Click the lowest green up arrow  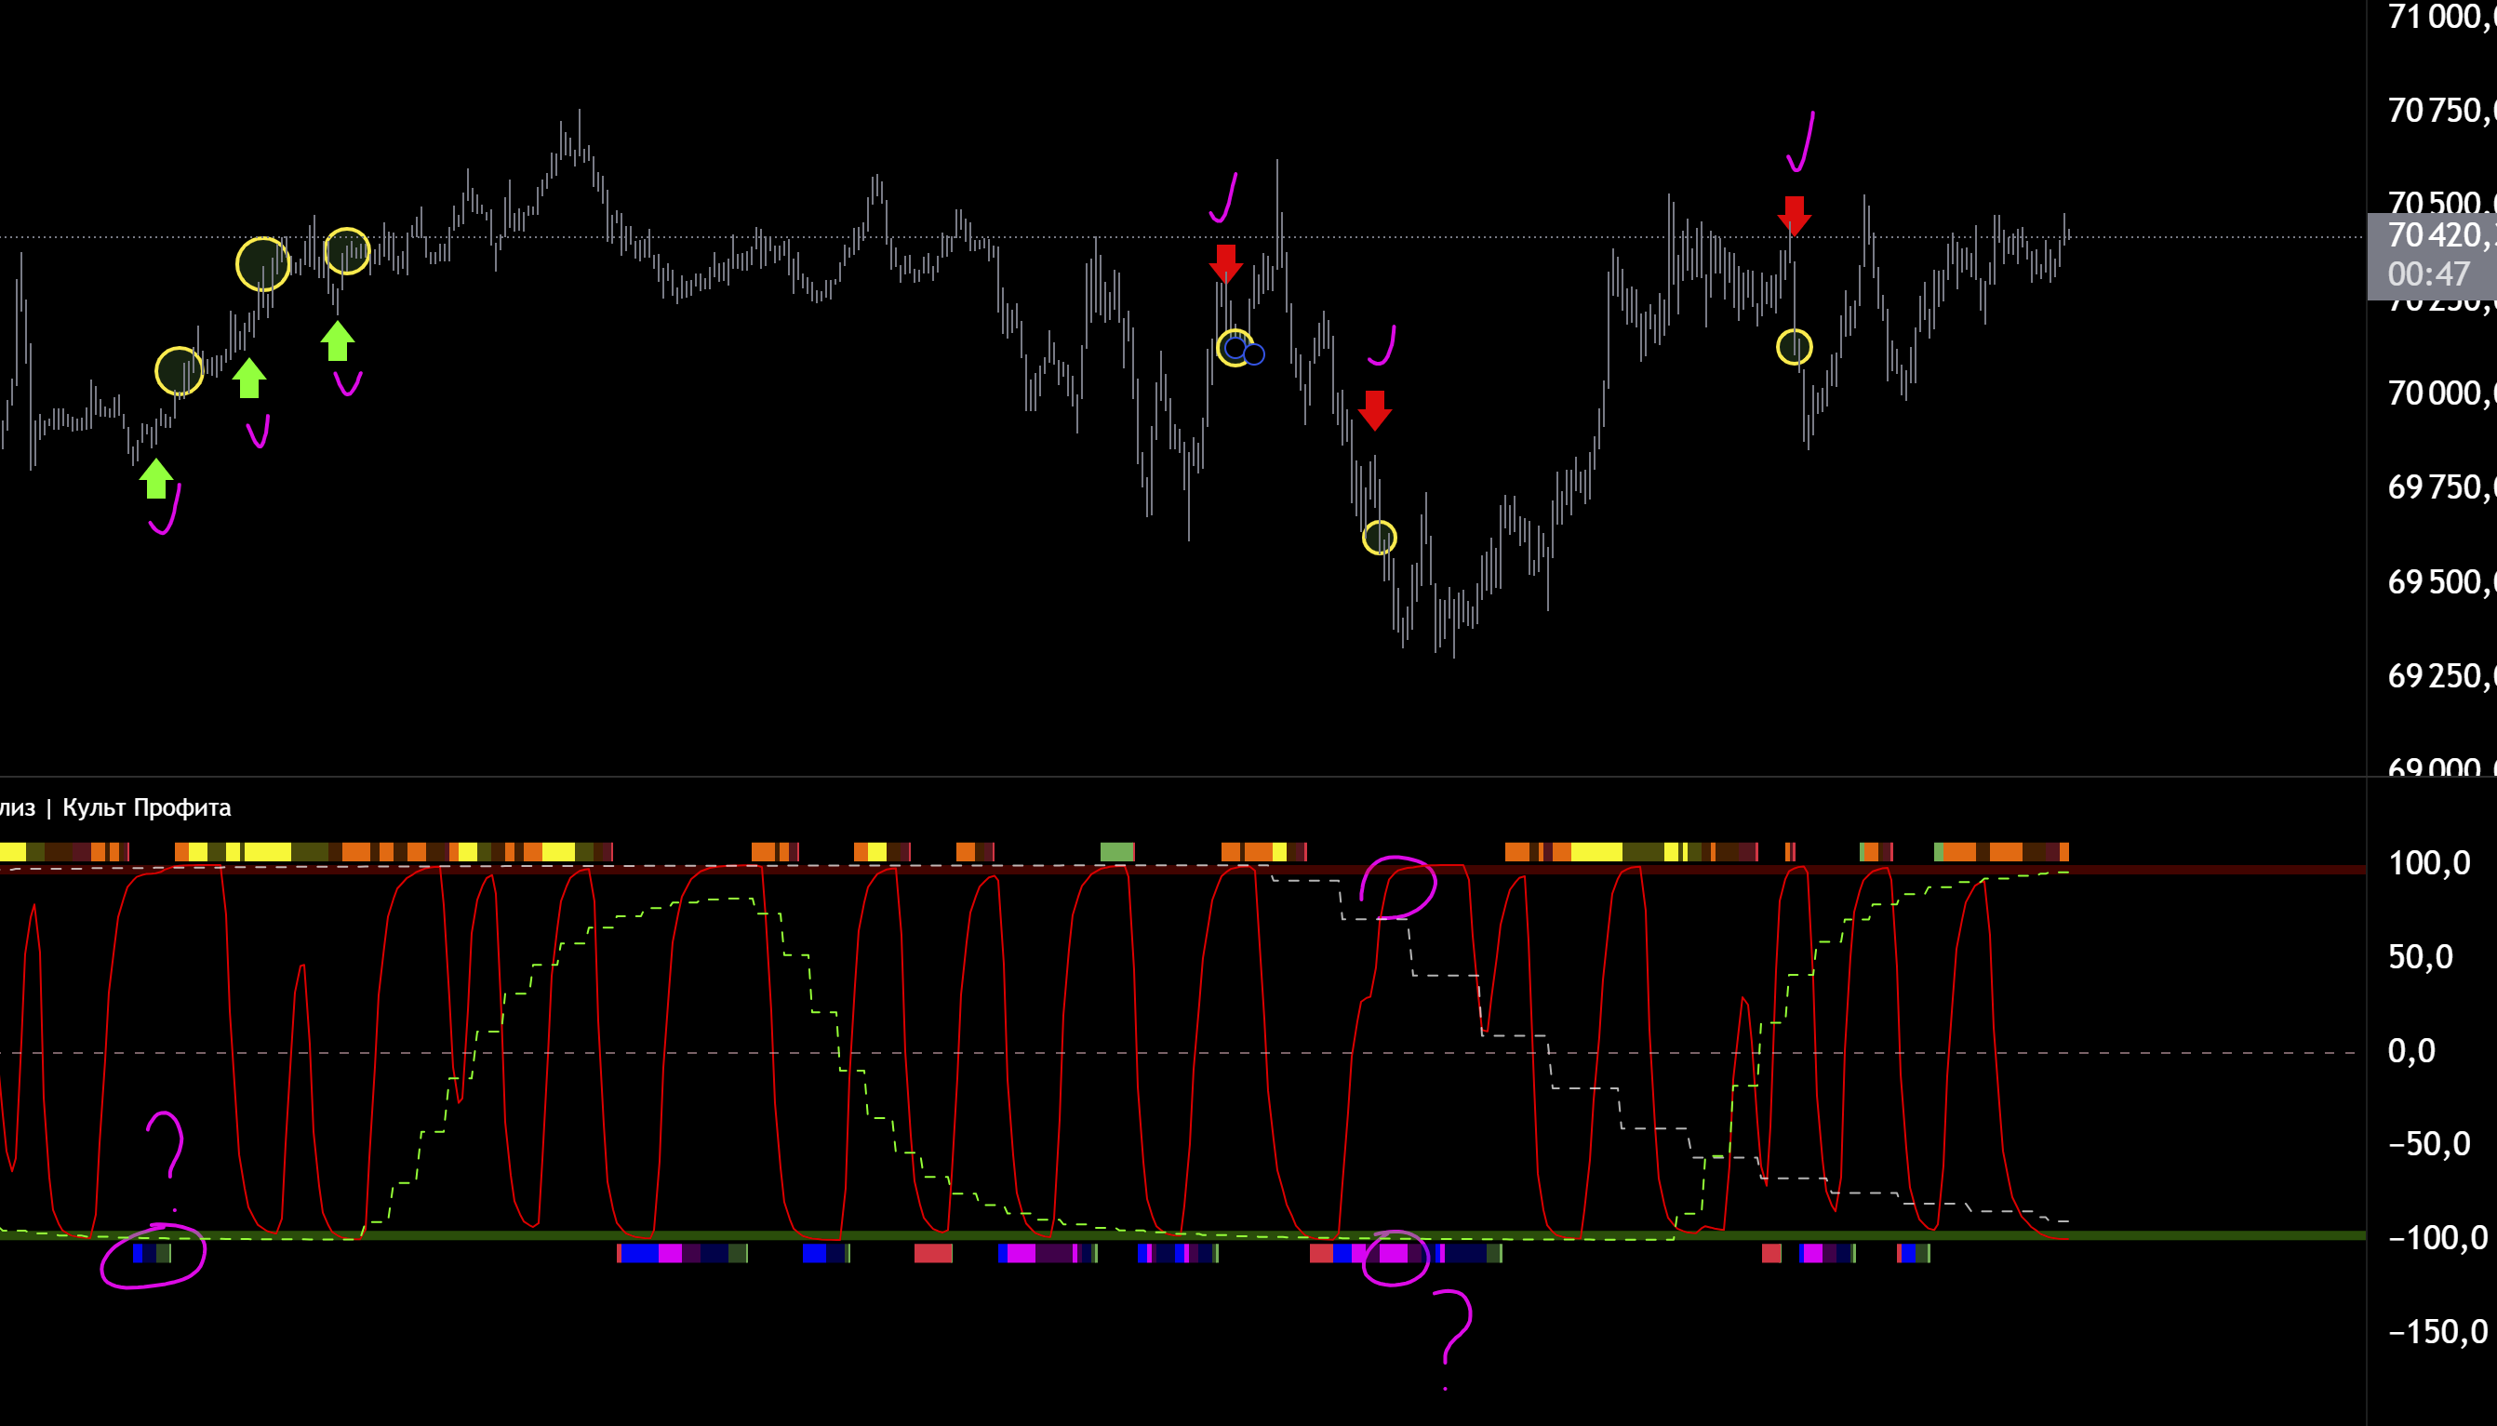point(155,479)
